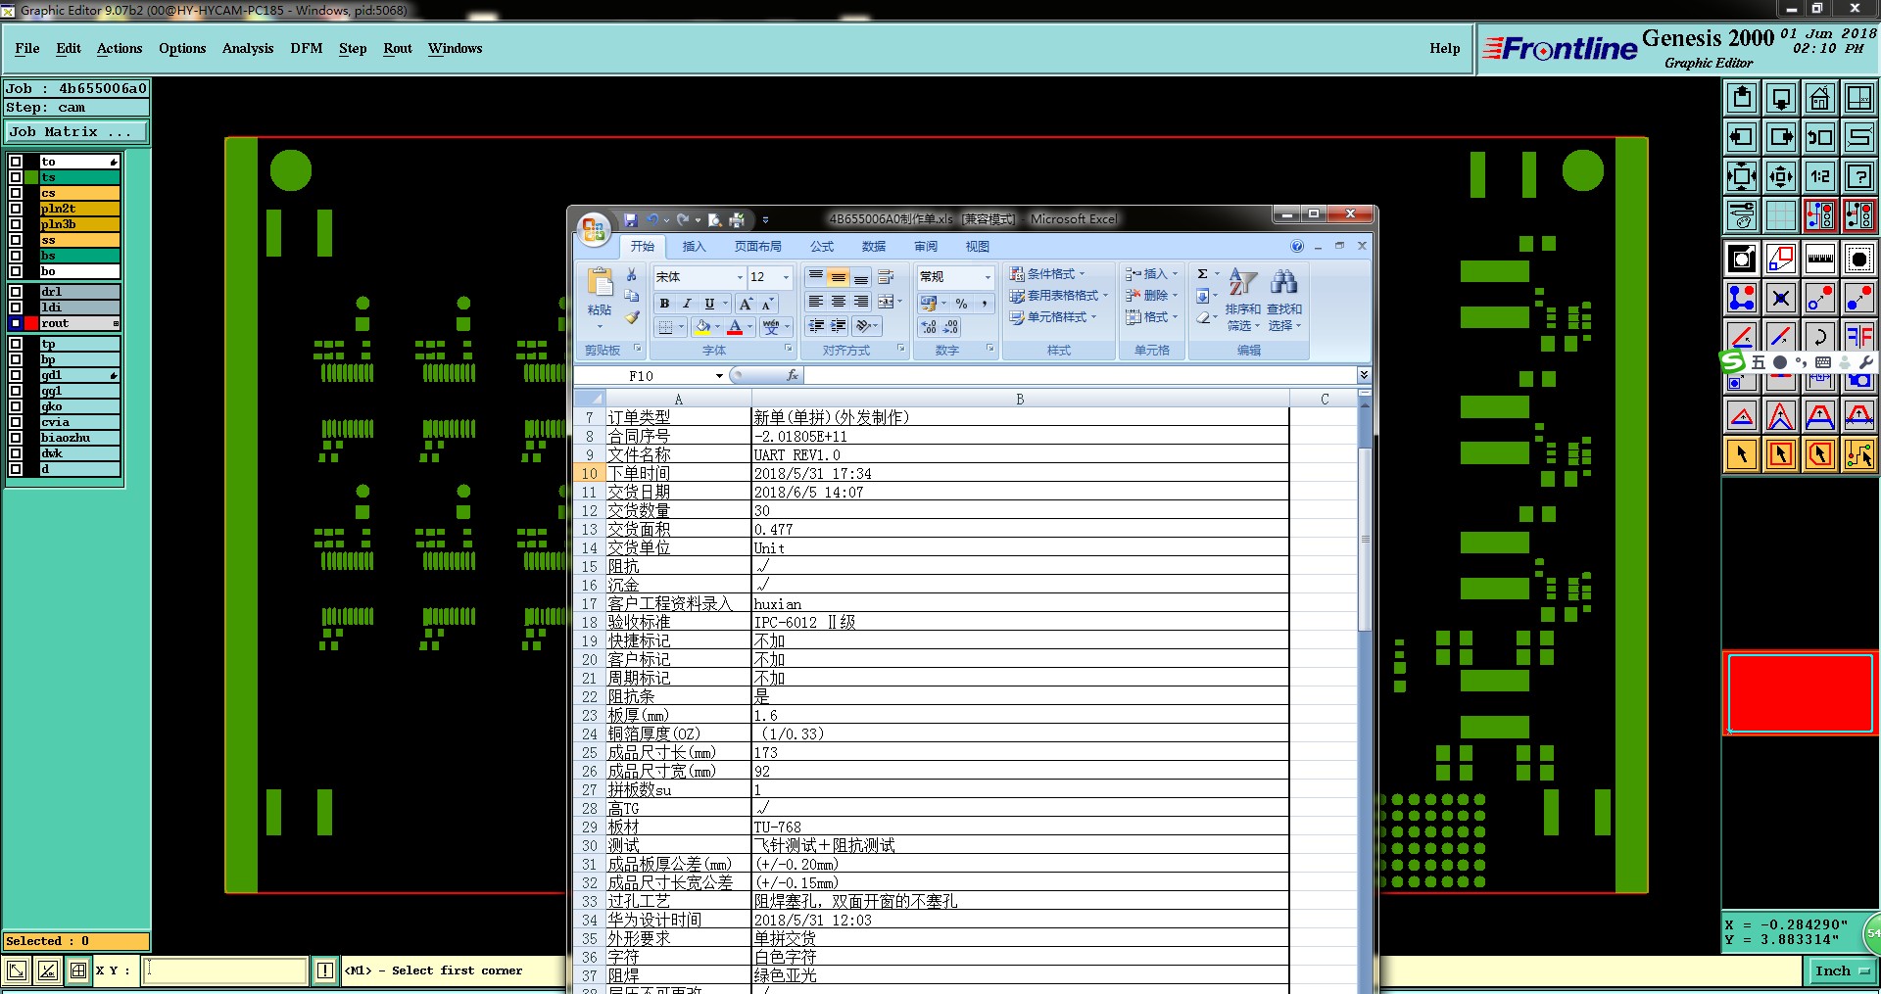Viewport: 1881px width, 994px height.
Task: Switch to the 公式 tab in Excel
Action: [x=822, y=247]
